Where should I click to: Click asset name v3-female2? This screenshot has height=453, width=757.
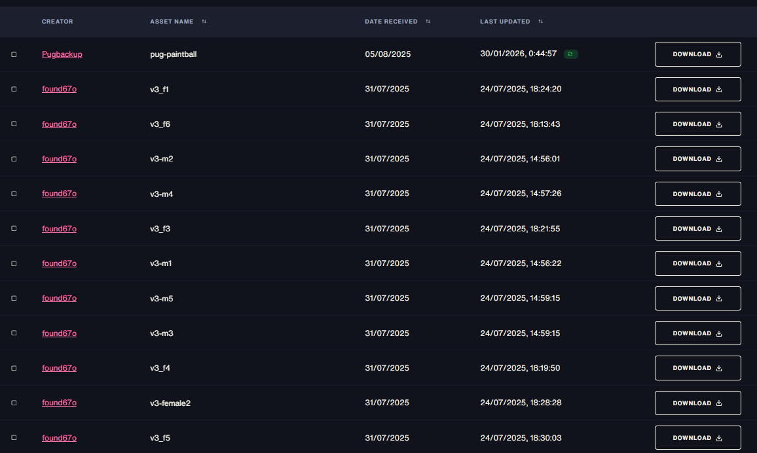[170, 403]
